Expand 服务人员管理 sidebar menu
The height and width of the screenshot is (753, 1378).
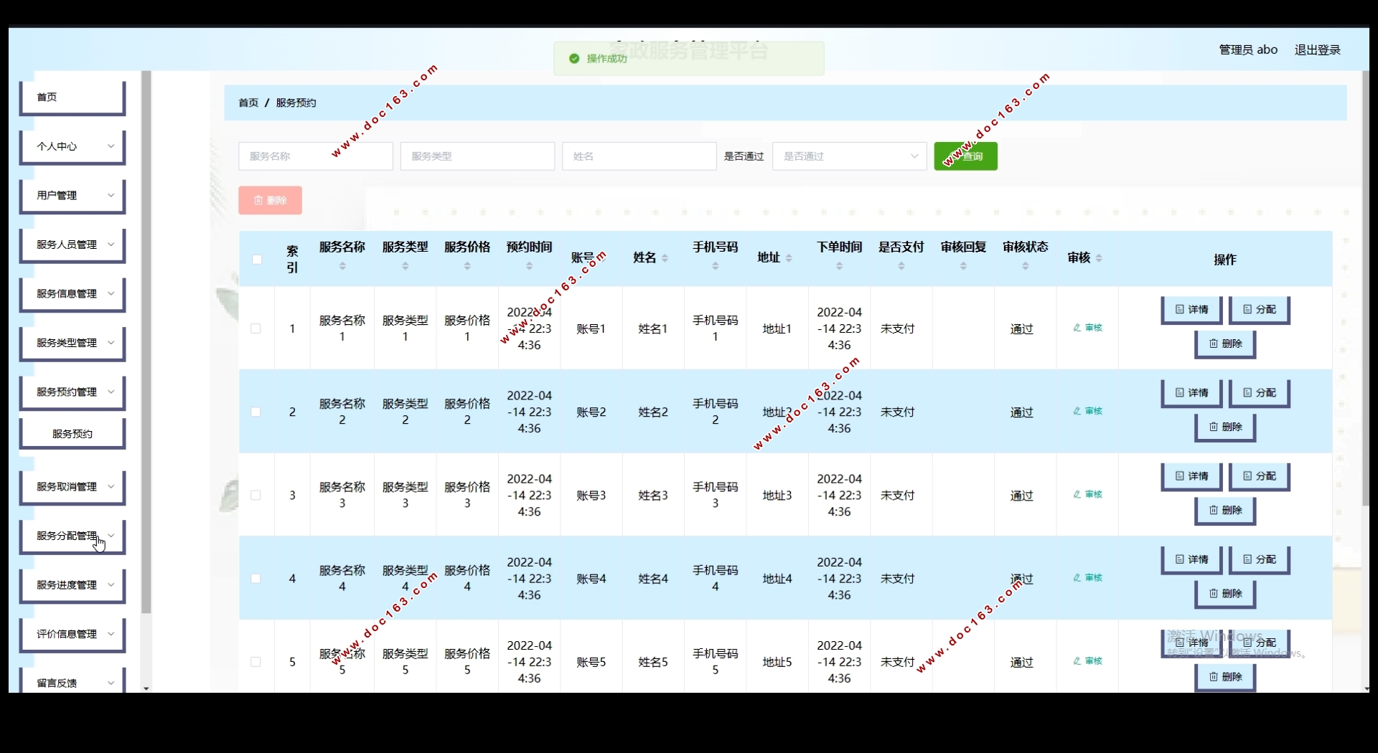72,245
